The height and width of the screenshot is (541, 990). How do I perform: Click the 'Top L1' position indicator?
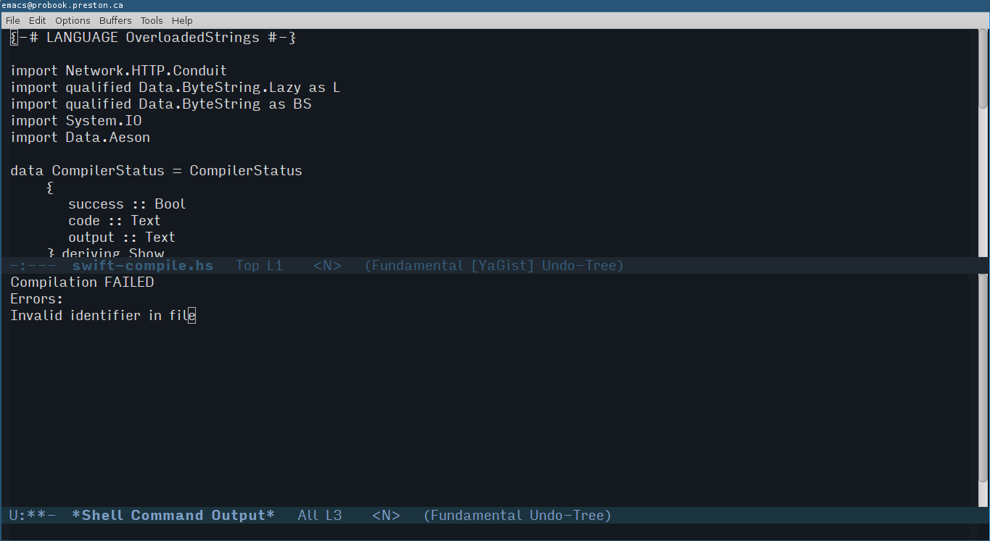pyautogui.click(x=259, y=266)
